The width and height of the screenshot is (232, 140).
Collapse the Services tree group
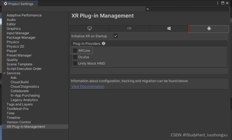[4, 73]
